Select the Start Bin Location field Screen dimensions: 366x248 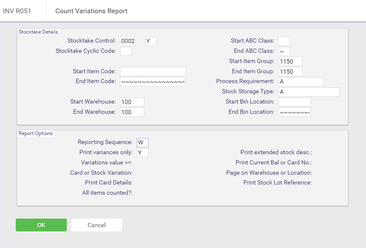point(295,102)
